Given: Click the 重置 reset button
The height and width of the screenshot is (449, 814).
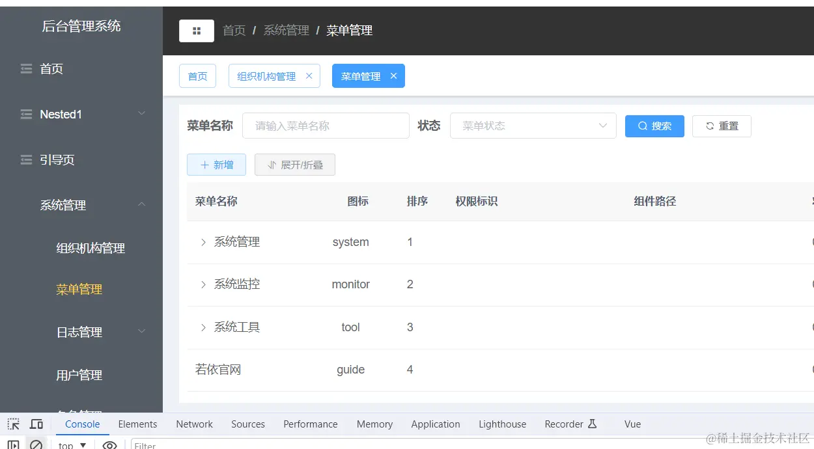Looking at the screenshot, I should 722,126.
